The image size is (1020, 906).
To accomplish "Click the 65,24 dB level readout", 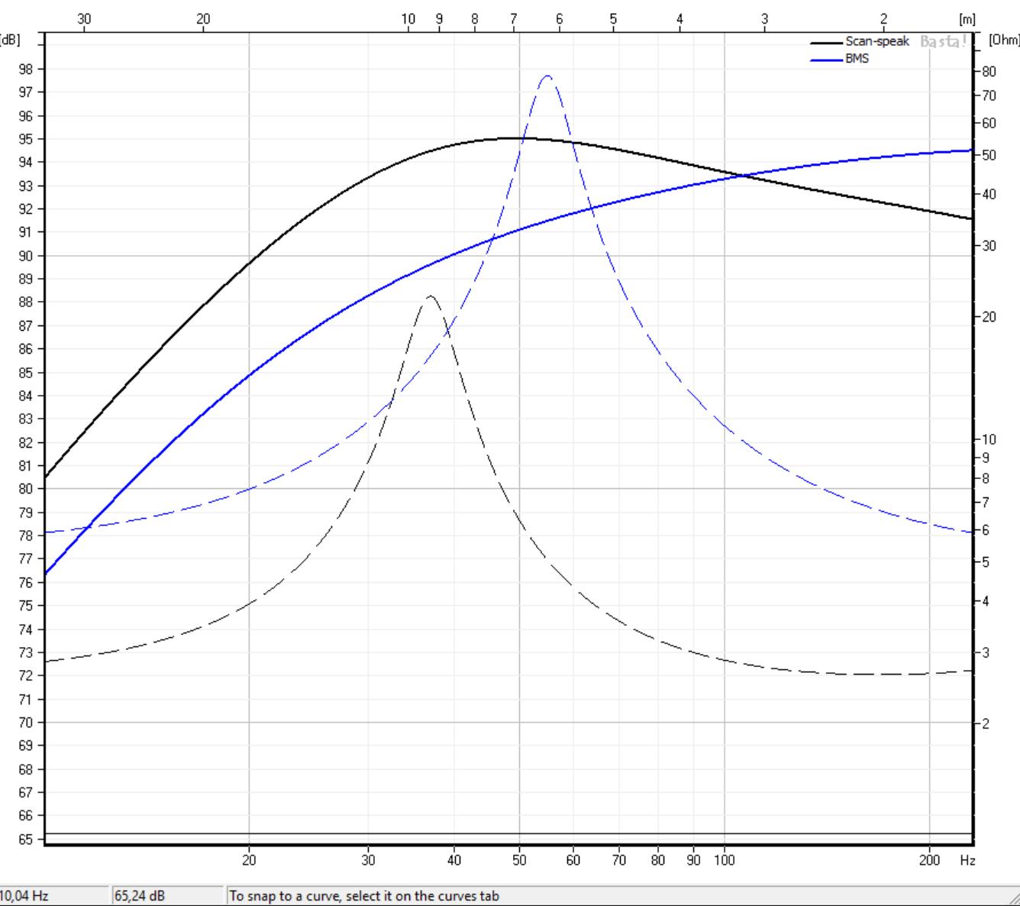I will tap(139, 895).
